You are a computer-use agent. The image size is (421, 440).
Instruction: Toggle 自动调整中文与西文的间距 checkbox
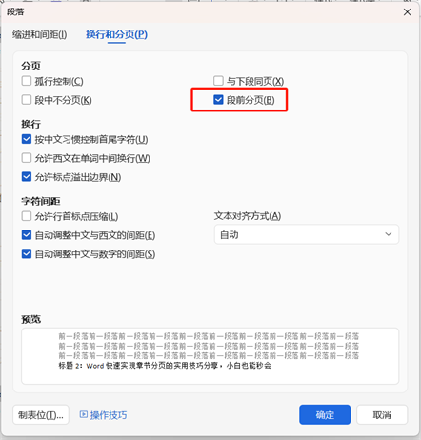27,235
